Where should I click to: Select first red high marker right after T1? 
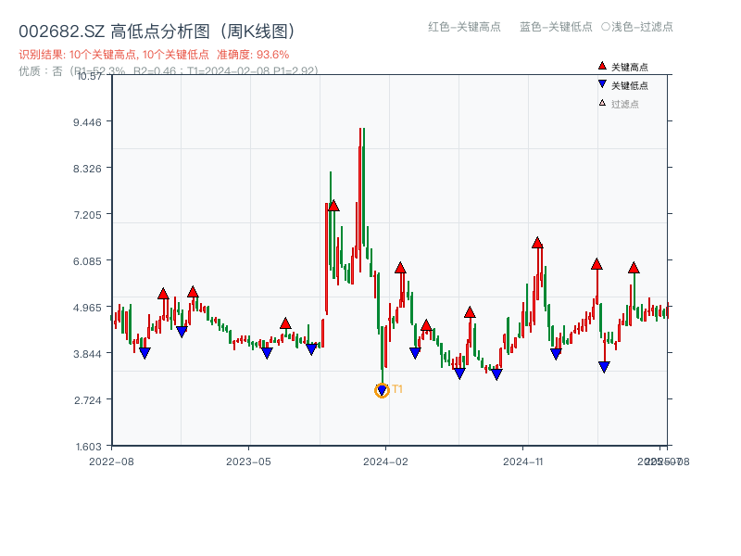(400, 268)
